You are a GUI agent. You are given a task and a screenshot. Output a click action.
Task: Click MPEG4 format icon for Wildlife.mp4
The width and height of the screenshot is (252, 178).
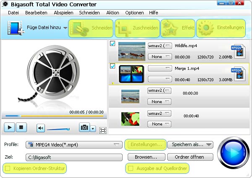click(239, 51)
